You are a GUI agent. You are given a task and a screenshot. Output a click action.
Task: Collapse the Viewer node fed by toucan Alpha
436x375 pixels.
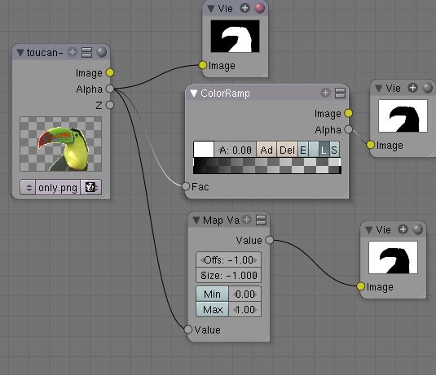click(x=211, y=9)
